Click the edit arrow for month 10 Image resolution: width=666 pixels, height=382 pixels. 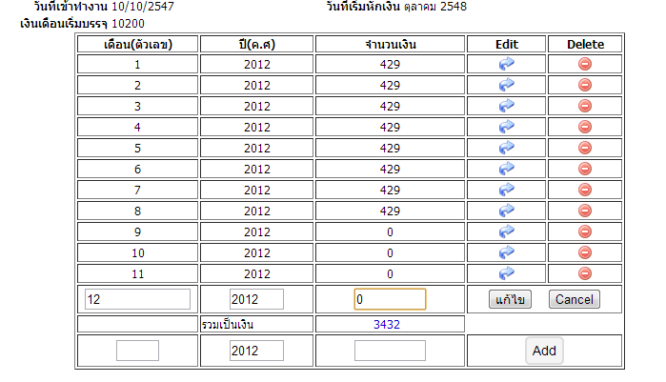[506, 252]
